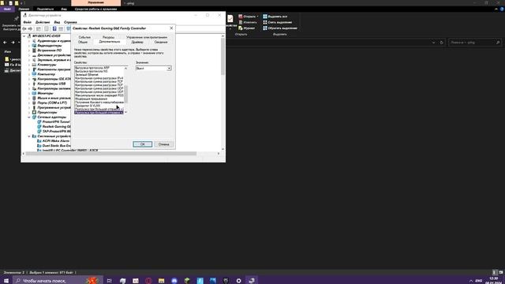Viewport: 505px width, 284px height.
Task: Open Действие menu in Device Manager
Action: (43, 22)
